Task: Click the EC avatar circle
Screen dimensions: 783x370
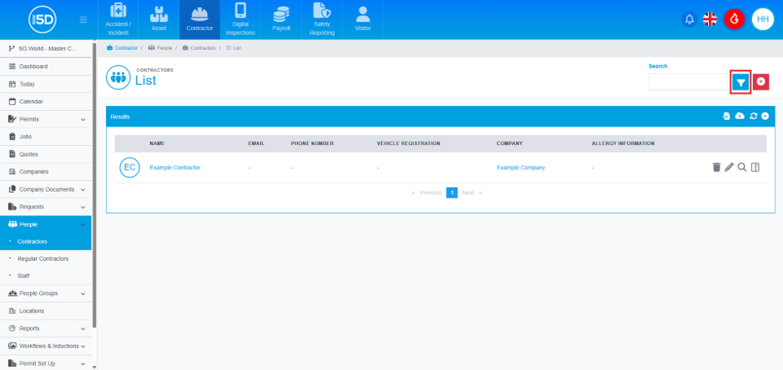Action: click(129, 167)
